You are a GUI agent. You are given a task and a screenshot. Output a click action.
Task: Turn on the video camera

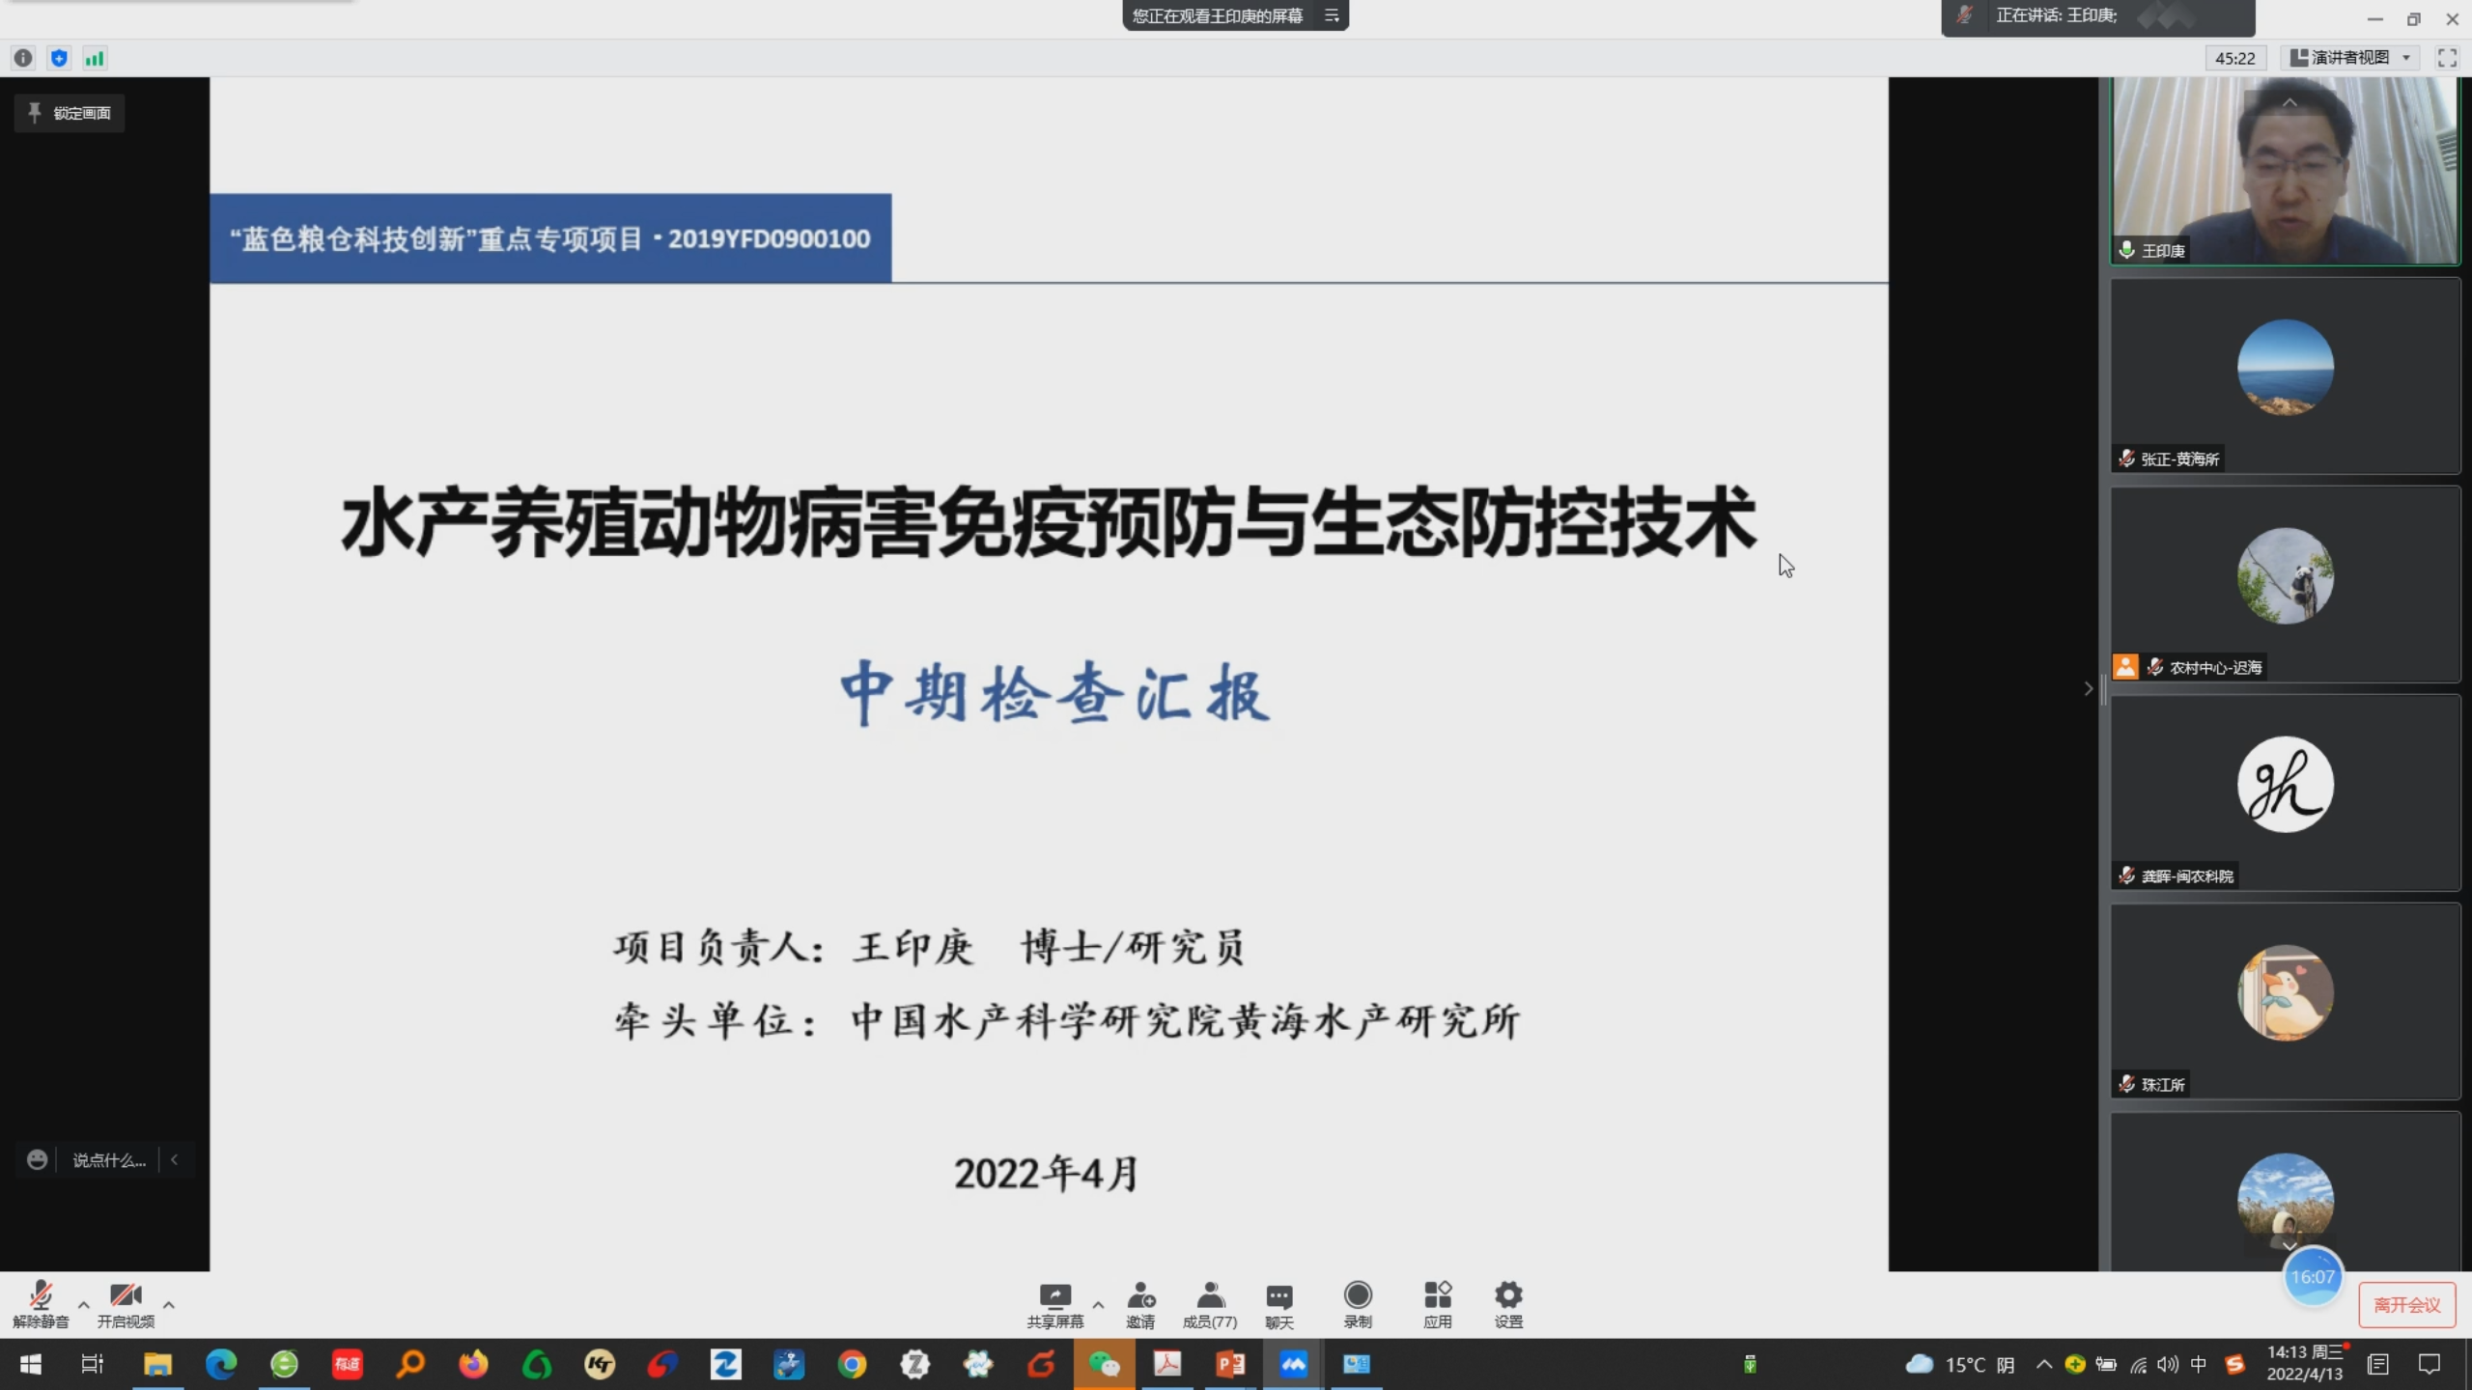(x=126, y=1303)
